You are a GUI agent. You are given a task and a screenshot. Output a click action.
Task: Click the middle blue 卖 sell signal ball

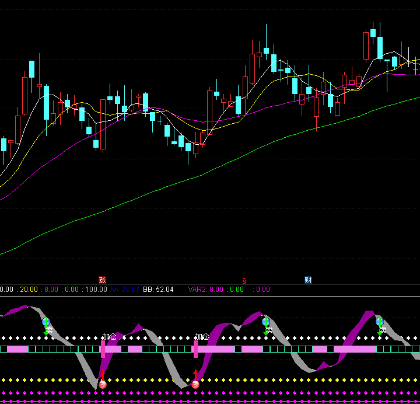(x=266, y=321)
